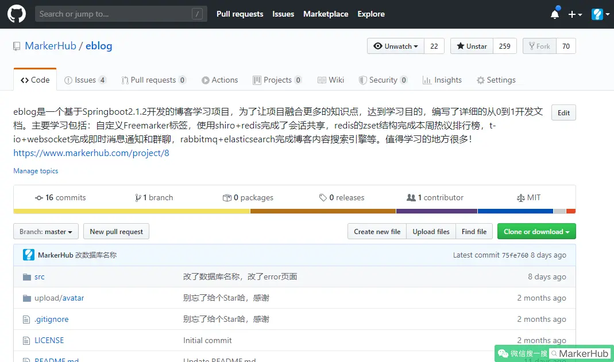
Task: Open notifications bell icon
Action: tap(555, 14)
